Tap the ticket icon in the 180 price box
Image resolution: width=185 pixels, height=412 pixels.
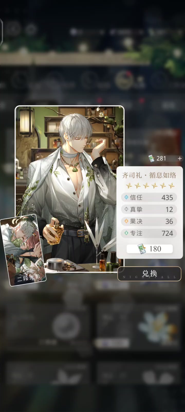142,249
